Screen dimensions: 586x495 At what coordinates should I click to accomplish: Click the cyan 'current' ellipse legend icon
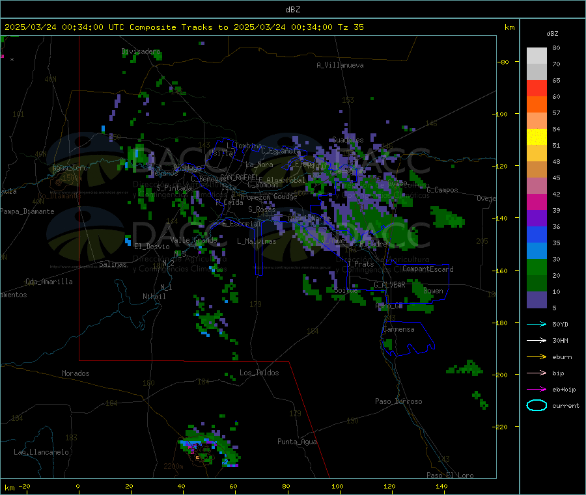(537, 405)
